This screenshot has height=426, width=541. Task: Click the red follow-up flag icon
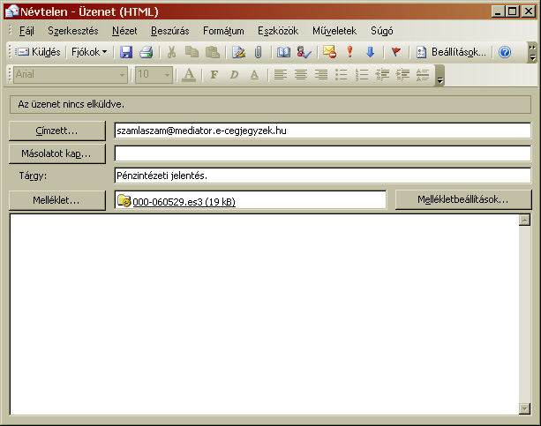click(396, 52)
